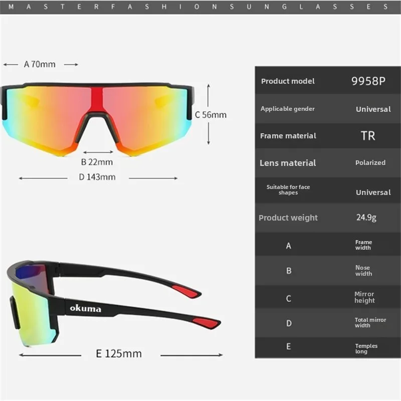
Task: Click the 'MASTER FASHION SUNGLASSES' header banner
Action: pyautogui.click(x=200, y=7)
